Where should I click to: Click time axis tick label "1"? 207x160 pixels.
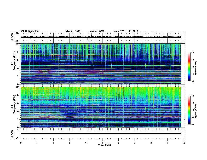click(x=37, y=143)
